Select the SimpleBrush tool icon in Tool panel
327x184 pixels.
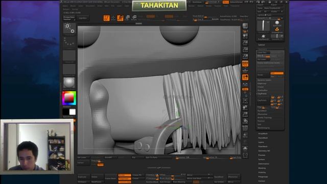[277, 30]
